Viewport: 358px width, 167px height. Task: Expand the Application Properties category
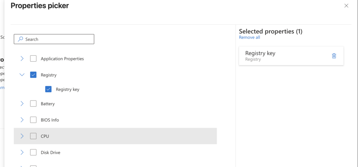pyautogui.click(x=22, y=58)
